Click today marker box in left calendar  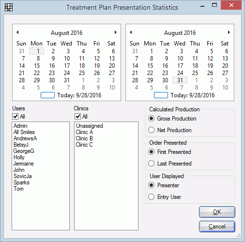coord(47,95)
